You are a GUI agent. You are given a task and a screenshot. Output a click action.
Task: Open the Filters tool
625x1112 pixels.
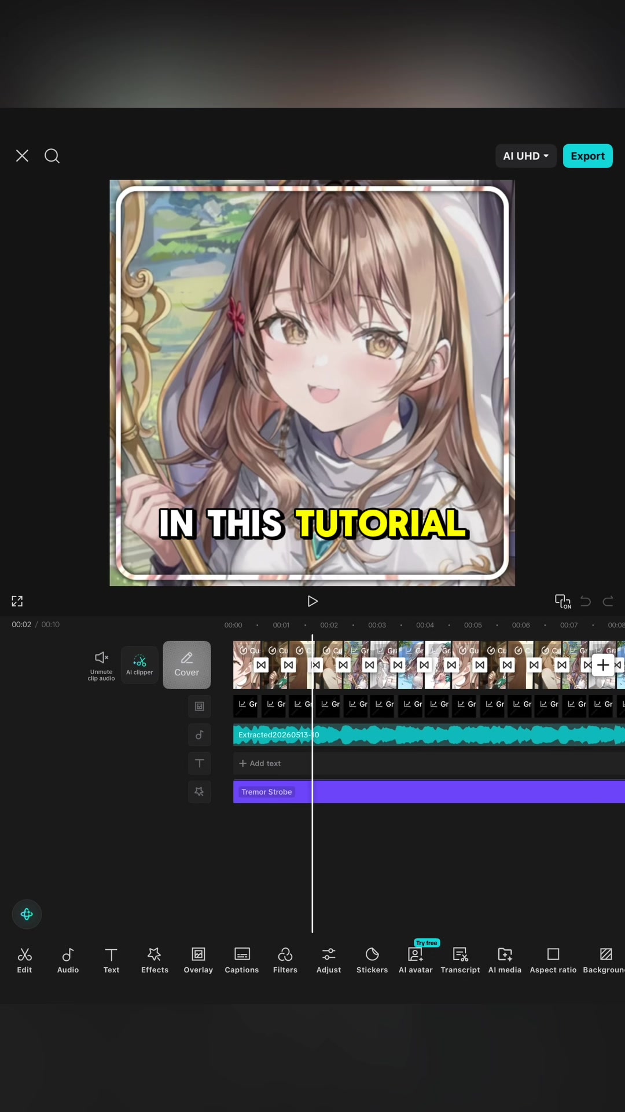click(285, 960)
